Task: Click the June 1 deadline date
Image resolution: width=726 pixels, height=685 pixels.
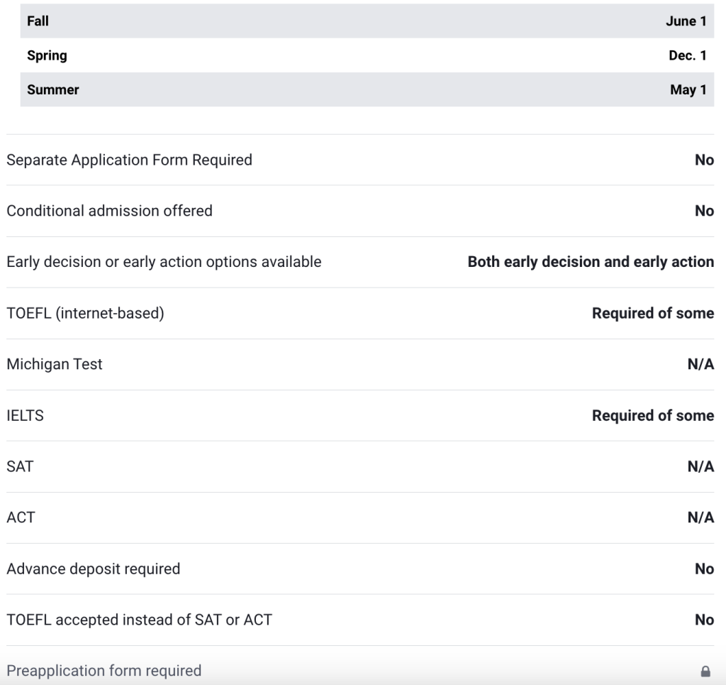Action: 686,21
